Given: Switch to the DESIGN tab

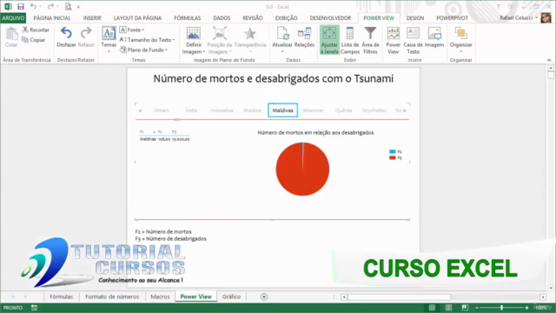Looking at the screenshot, I should 415,17.
